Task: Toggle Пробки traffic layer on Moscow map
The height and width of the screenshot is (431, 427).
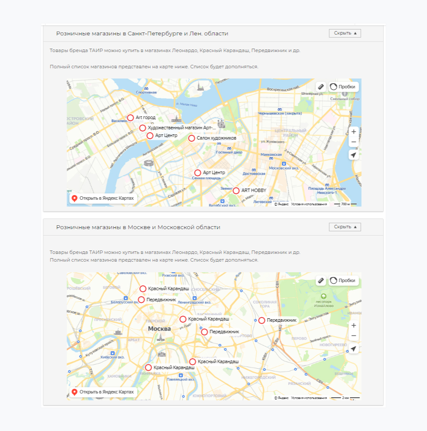Action: pyautogui.click(x=343, y=280)
